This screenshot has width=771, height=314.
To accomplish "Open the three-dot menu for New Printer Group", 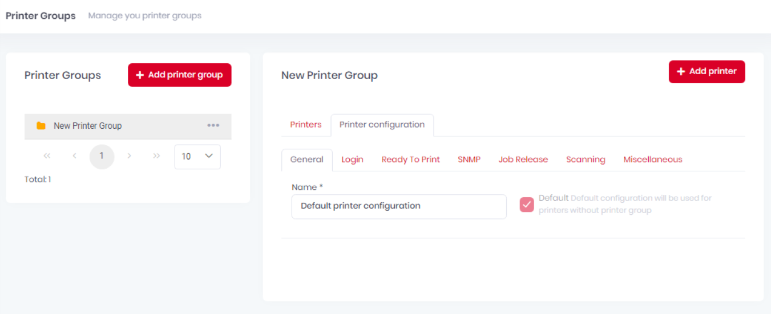I will tap(213, 125).
